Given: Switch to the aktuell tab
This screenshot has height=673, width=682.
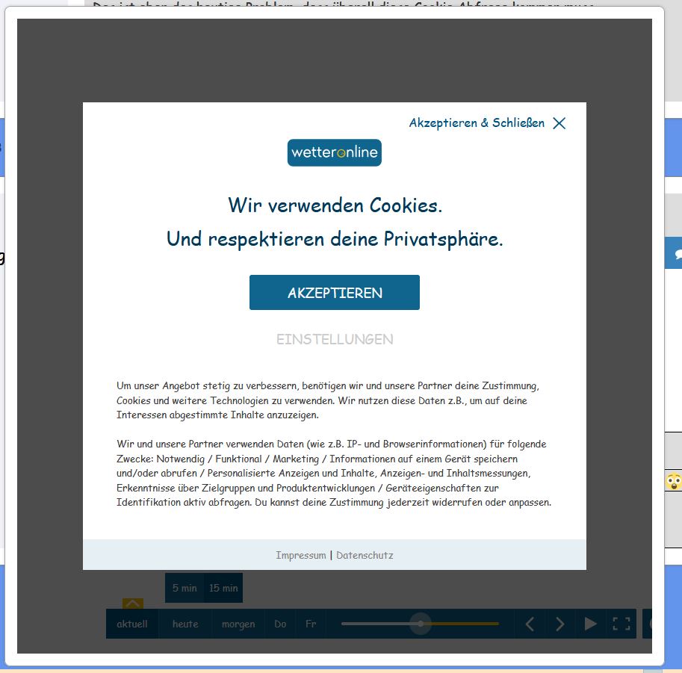Looking at the screenshot, I should (x=132, y=624).
